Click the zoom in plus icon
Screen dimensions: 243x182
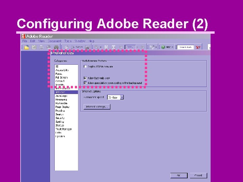(142, 47)
